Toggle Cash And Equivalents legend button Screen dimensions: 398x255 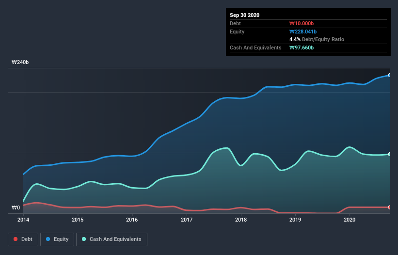pyautogui.click(x=111, y=239)
